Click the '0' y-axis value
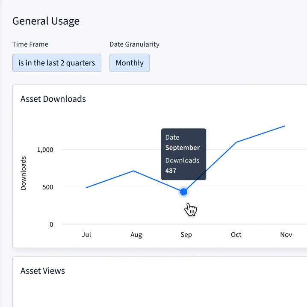 [x=51, y=224]
